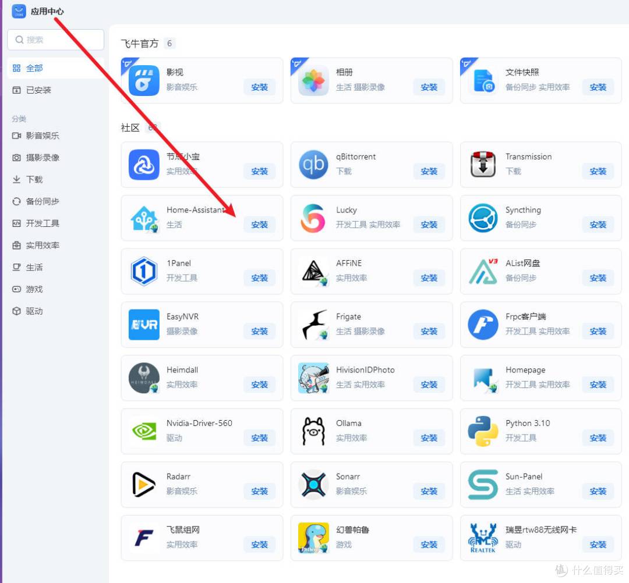Open the HivisionIDPhoto app icon
Image resolution: width=629 pixels, height=583 pixels.
pos(313,378)
